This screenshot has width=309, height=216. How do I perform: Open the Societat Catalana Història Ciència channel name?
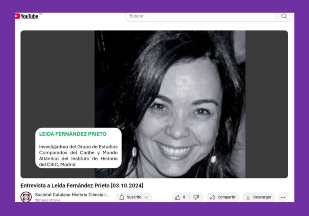point(72,195)
